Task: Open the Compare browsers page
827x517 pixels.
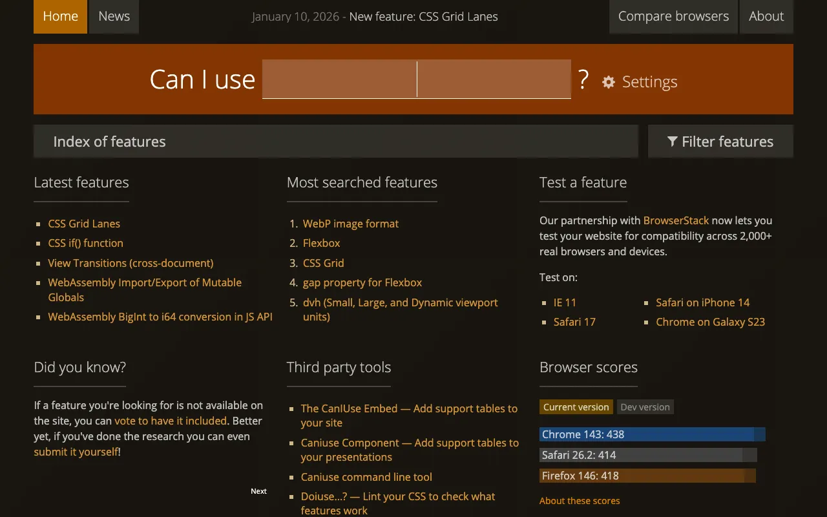Action: pyautogui.click(x=673, y=16)
